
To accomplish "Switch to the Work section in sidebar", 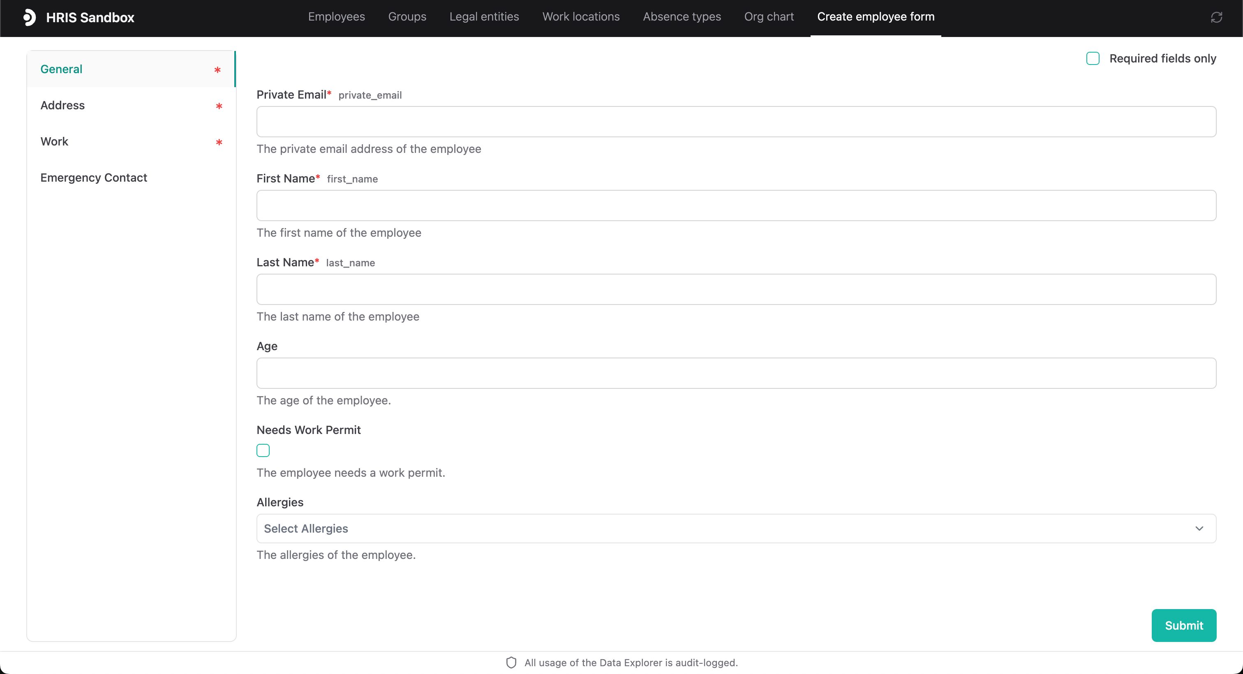I will [131, 141].
